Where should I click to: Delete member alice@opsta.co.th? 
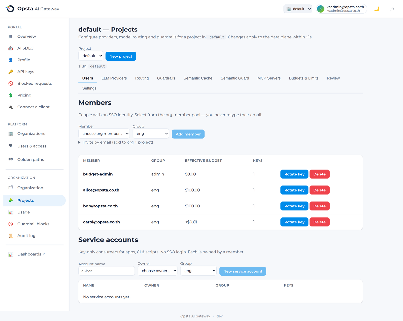tap(319, 190)
